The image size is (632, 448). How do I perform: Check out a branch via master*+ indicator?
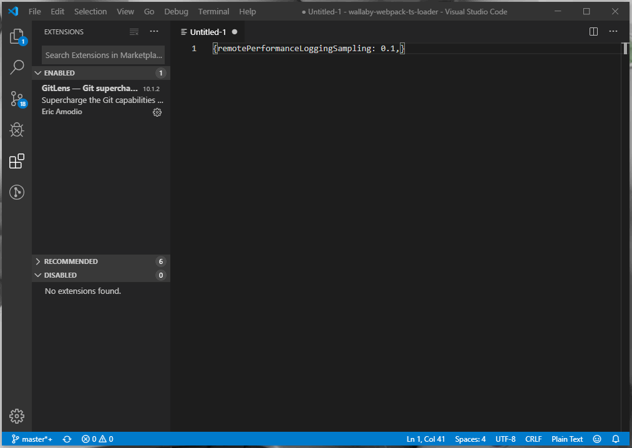click(x=32, y=439)
